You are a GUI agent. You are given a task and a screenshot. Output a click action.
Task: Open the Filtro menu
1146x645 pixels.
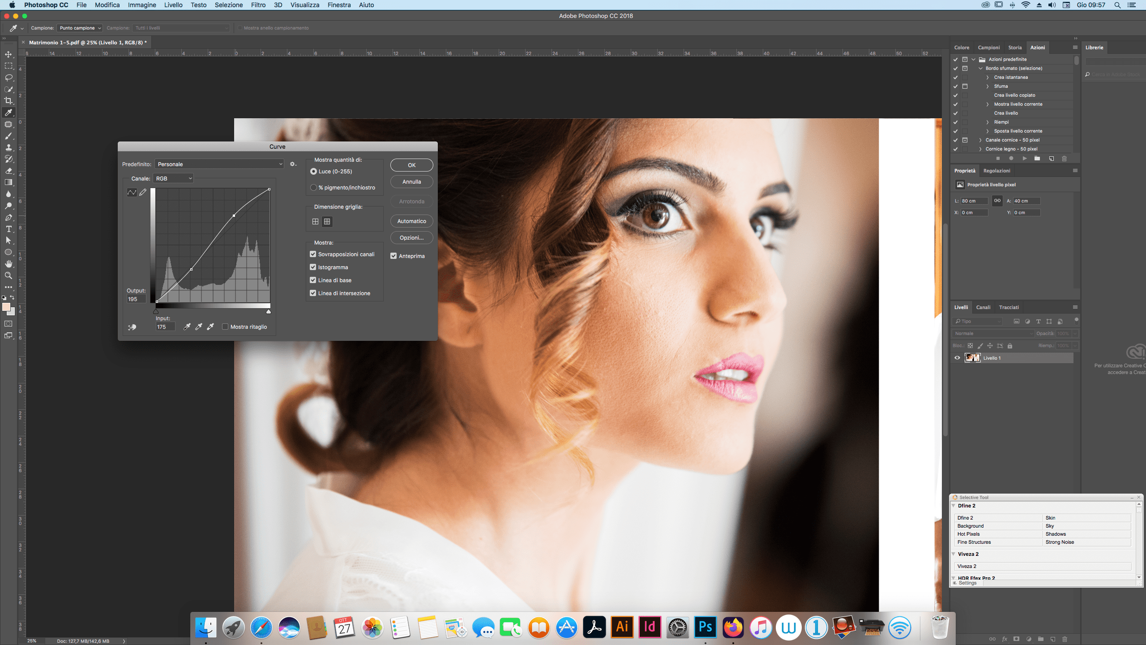(x=258, y=5)
